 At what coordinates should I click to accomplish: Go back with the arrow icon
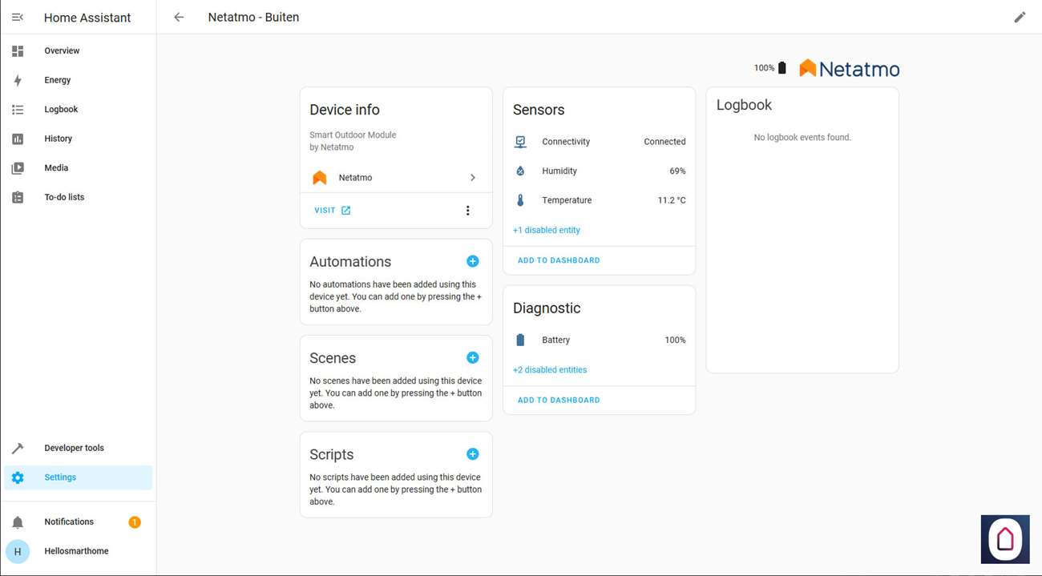(179, 17)
